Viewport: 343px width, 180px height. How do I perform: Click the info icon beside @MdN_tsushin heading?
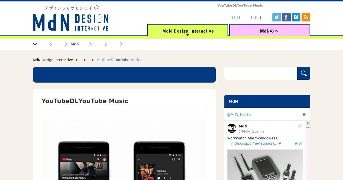[x=304, y=115]
